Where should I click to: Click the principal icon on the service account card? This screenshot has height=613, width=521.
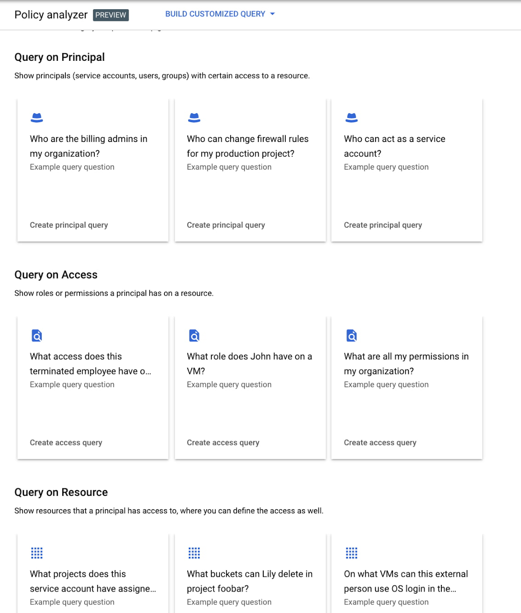351,117
